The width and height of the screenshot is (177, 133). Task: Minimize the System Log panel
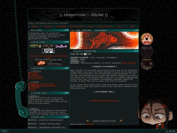click(64, 93)
